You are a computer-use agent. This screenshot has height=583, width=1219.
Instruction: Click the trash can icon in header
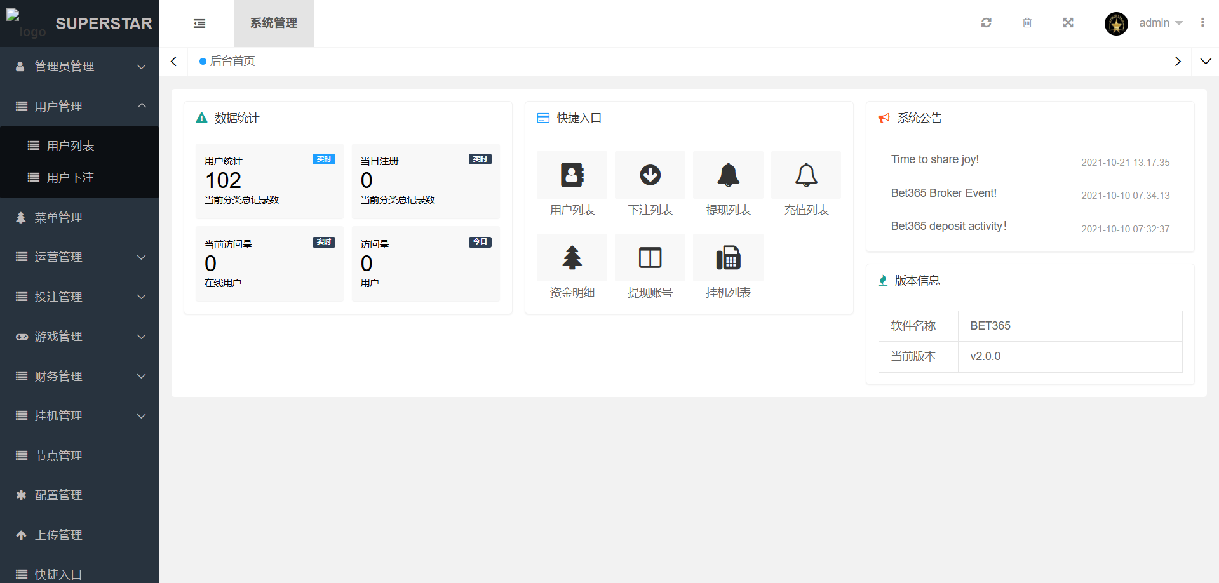point(1027,23)
